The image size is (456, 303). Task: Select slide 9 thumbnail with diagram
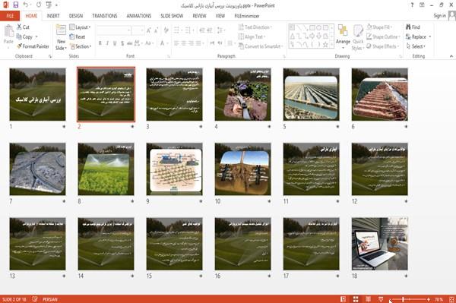pyautogui.click(x=175, y=169)
